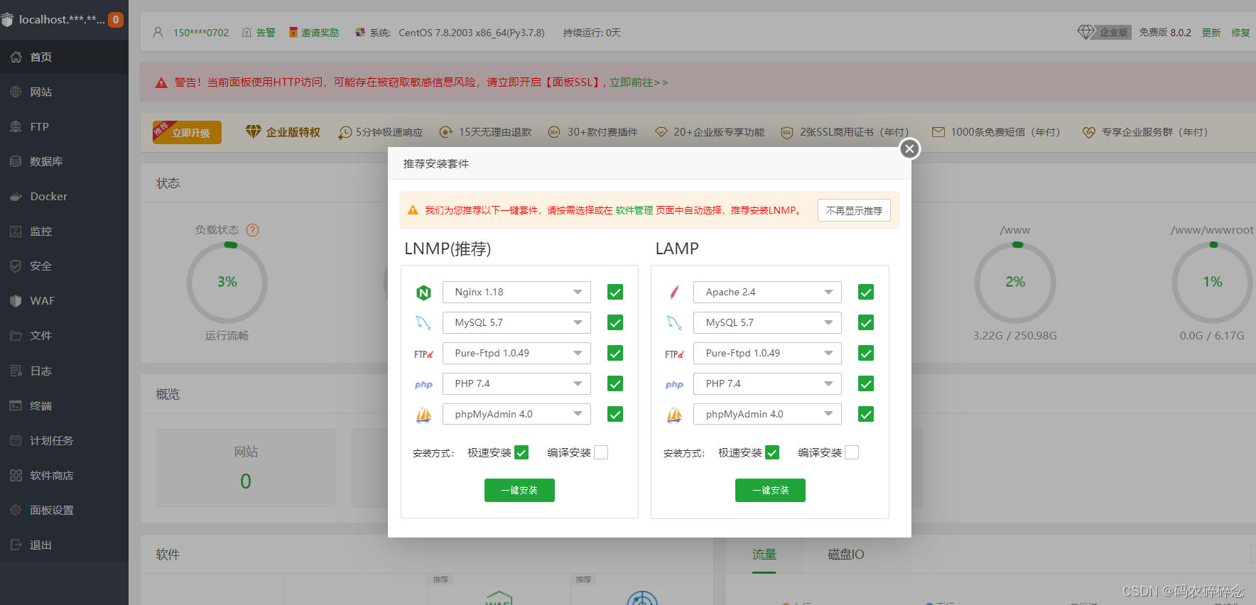Click the /www 2% disk usage gauge
The image size is (1256, 605).
tap(1015, 282)
